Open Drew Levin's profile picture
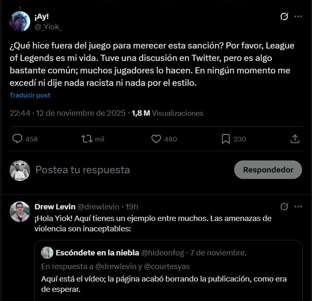Image resolution: width=312 pixels, height=301 pixels. (20, 211)
